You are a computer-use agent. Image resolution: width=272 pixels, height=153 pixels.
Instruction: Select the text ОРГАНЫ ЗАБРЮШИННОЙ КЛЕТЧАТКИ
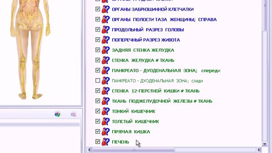click(x=153, y=9)
